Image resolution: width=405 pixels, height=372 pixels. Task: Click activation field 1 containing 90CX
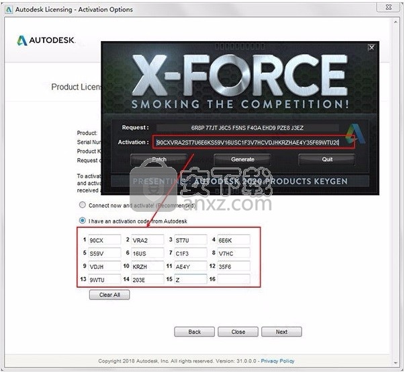point(104,239)
